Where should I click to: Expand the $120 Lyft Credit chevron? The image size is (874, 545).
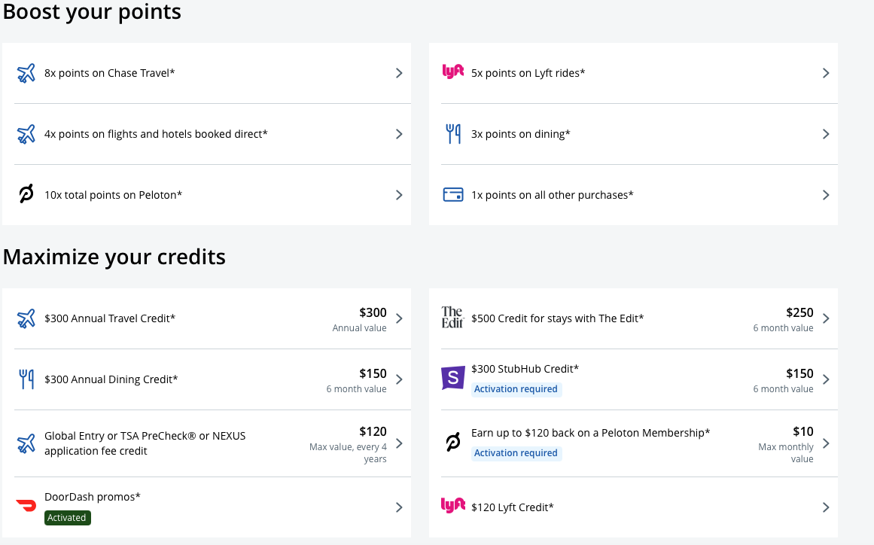[826, 507]
